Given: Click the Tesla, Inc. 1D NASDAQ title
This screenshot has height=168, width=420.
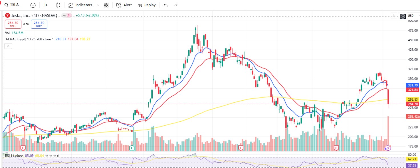Looking at the screenshot, I should click(34, 16).
